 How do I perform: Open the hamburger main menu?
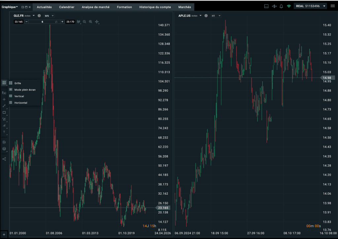[x=333, y=6]
